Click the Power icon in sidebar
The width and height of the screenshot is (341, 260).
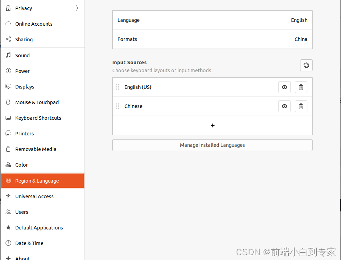coord(8,71)
